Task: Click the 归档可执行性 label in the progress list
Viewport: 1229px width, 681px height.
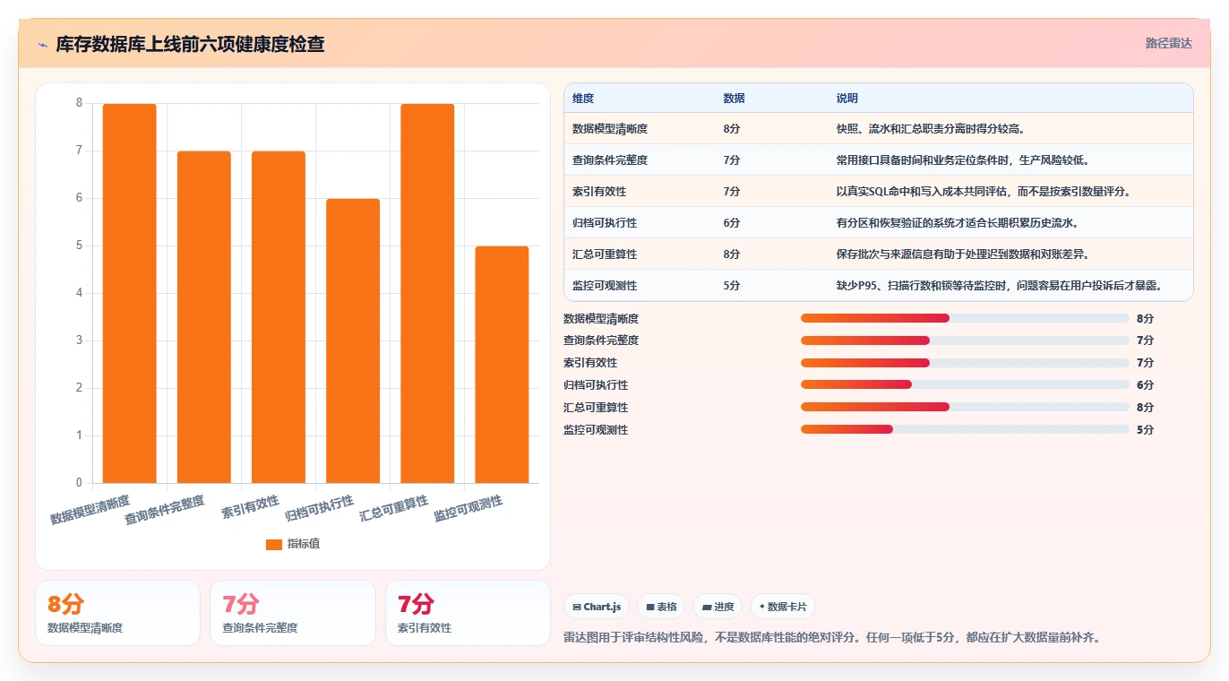Action: click(596, 385)
